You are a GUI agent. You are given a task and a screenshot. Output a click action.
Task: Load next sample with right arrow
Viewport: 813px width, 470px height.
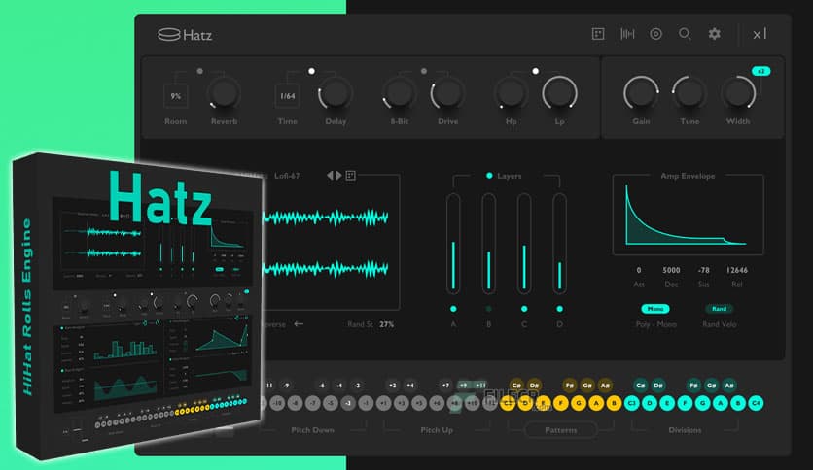pyautogui.click(x=338, y=176)
